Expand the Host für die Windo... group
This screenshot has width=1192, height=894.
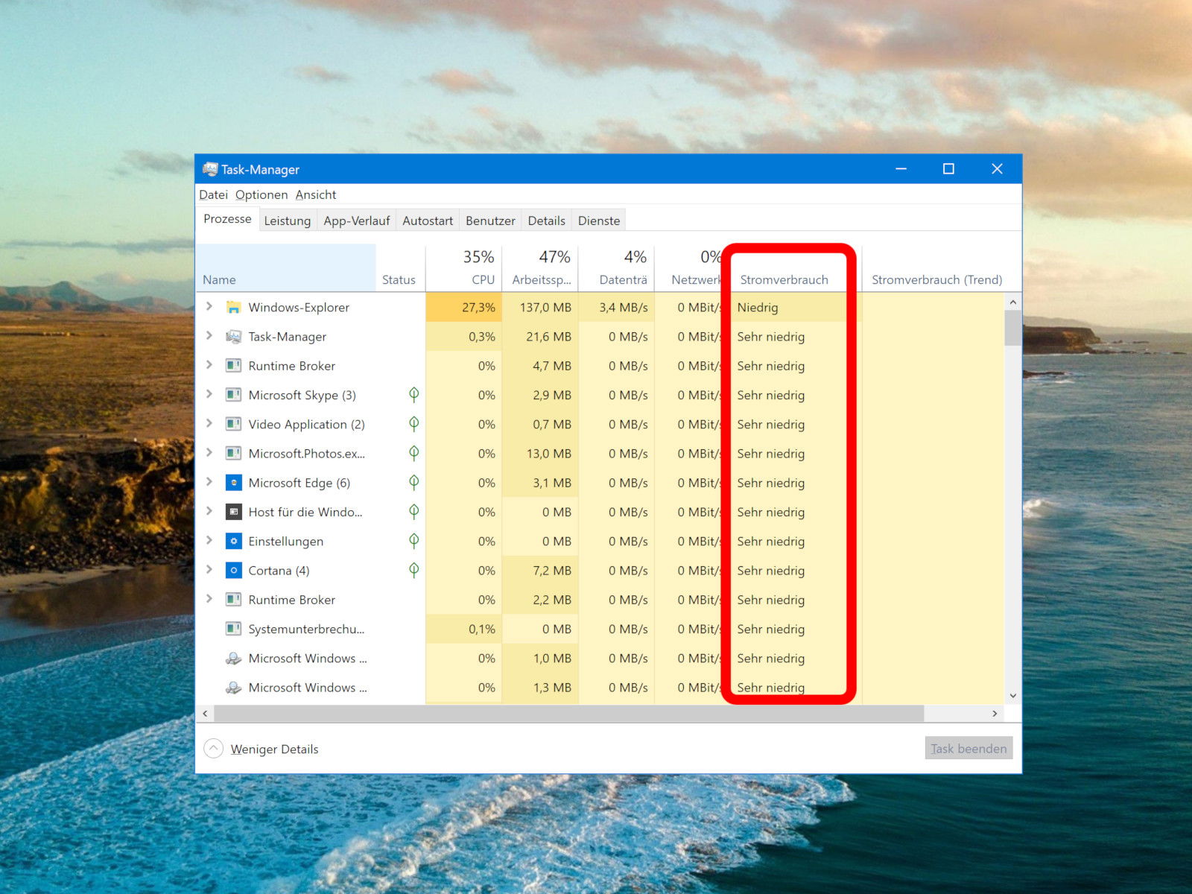click(x=209, y=511)
